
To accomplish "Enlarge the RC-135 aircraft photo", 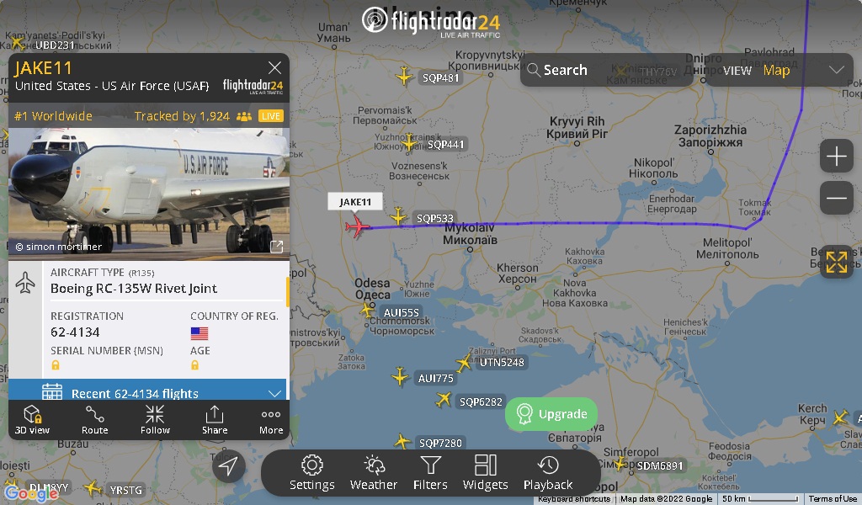I will click(276, 247).
